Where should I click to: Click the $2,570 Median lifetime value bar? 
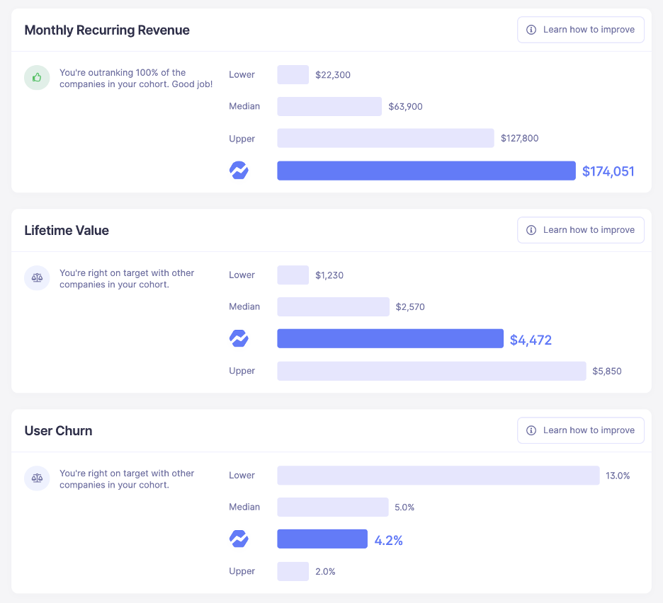tap(333, 306)
